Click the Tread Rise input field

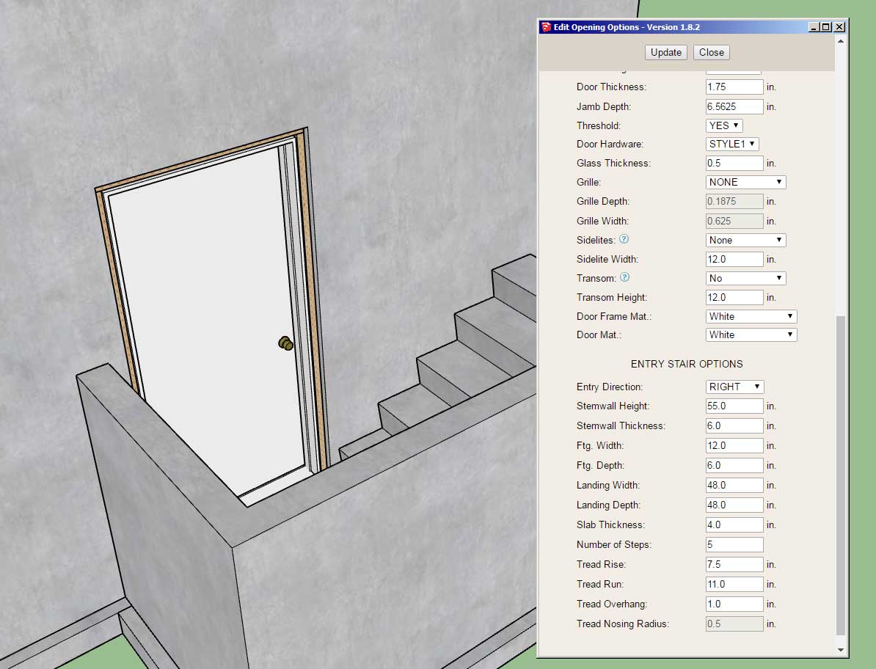pyautogui.click(x=734, y=564)
